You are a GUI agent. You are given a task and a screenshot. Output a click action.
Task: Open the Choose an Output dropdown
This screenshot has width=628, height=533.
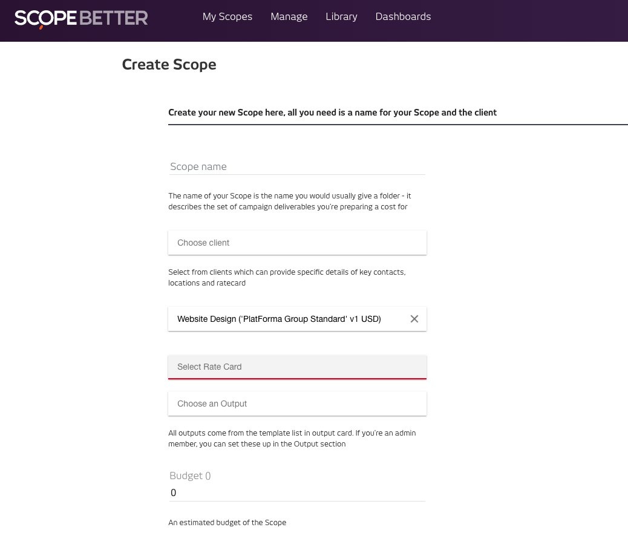click(297, 404)
